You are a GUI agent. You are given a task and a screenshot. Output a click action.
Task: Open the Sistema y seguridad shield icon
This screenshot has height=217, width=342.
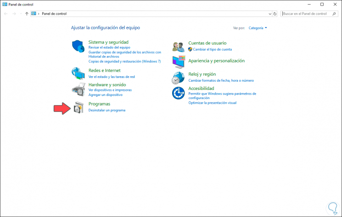[x=78, y=46]
